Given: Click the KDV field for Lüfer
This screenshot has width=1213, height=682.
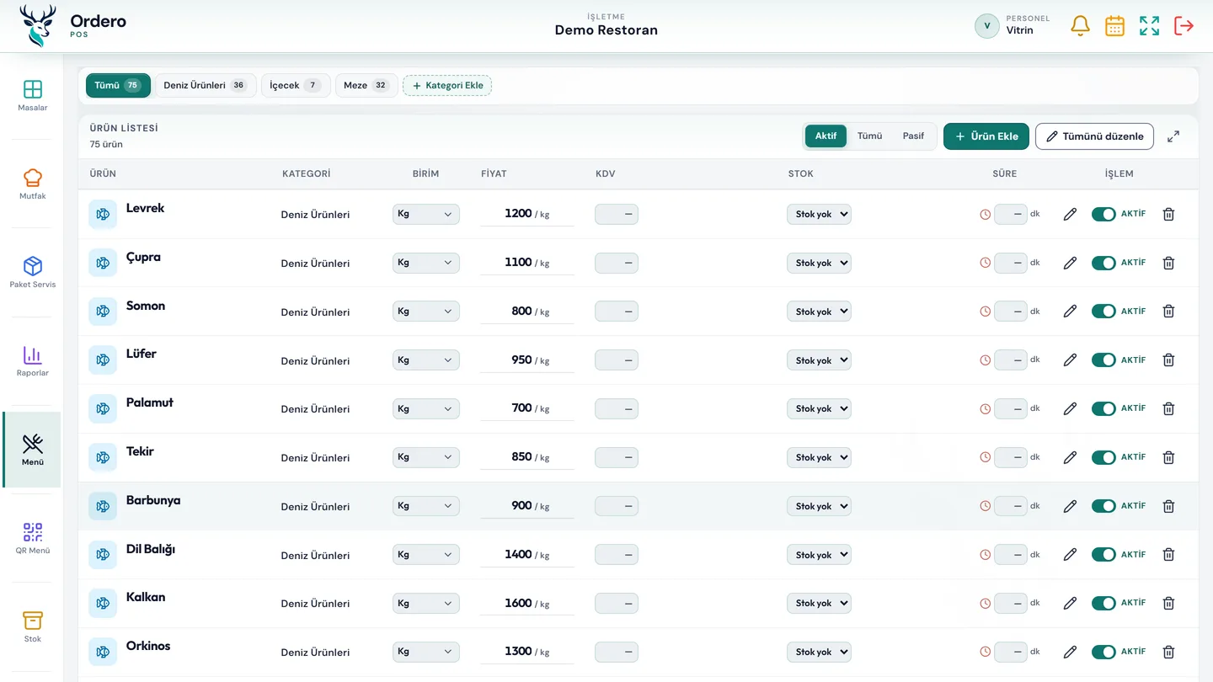Looking at the screenshot, I should coord(617,360).
